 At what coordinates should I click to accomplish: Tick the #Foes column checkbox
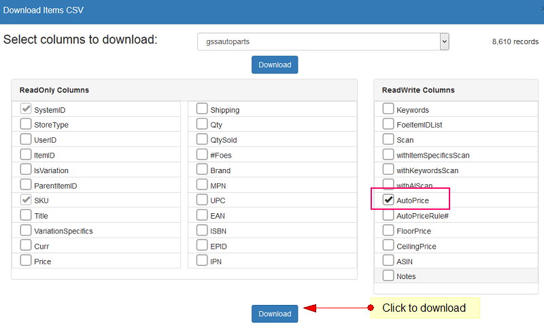202,155
